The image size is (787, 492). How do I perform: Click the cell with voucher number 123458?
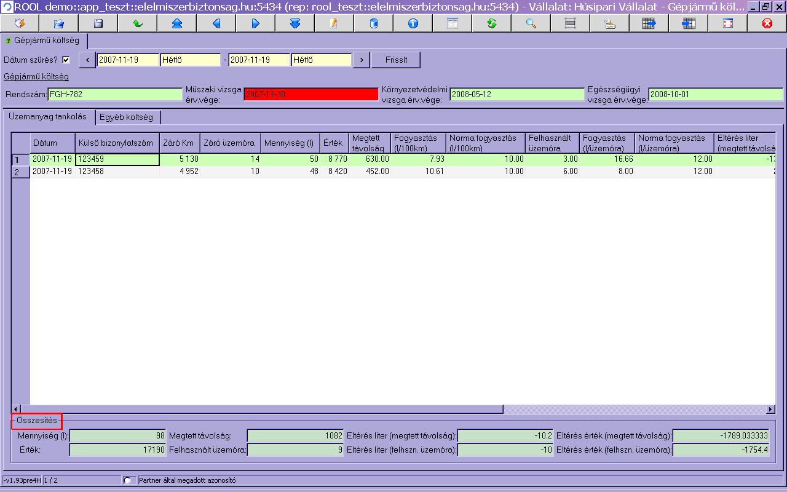(117, 172)
